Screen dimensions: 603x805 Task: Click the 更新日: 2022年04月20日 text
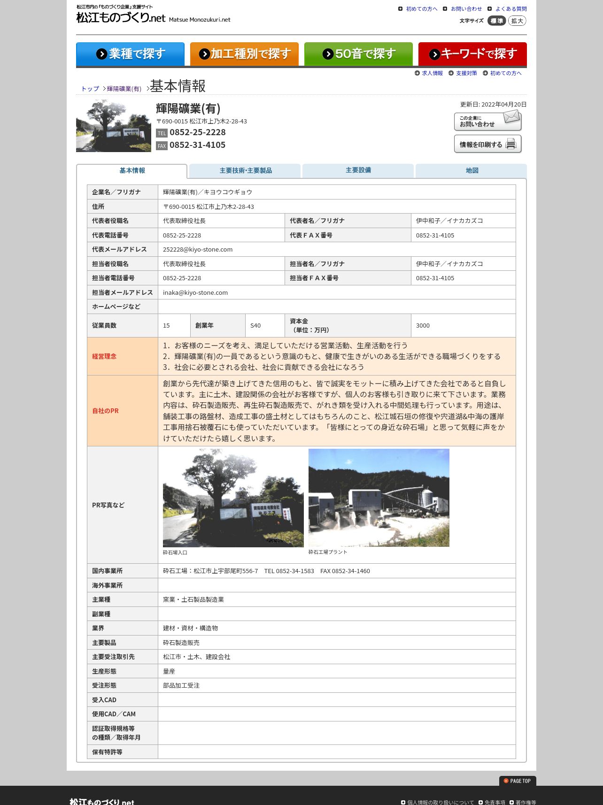click(493, 105)
